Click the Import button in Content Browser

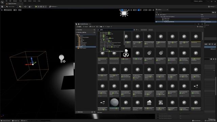85,27
